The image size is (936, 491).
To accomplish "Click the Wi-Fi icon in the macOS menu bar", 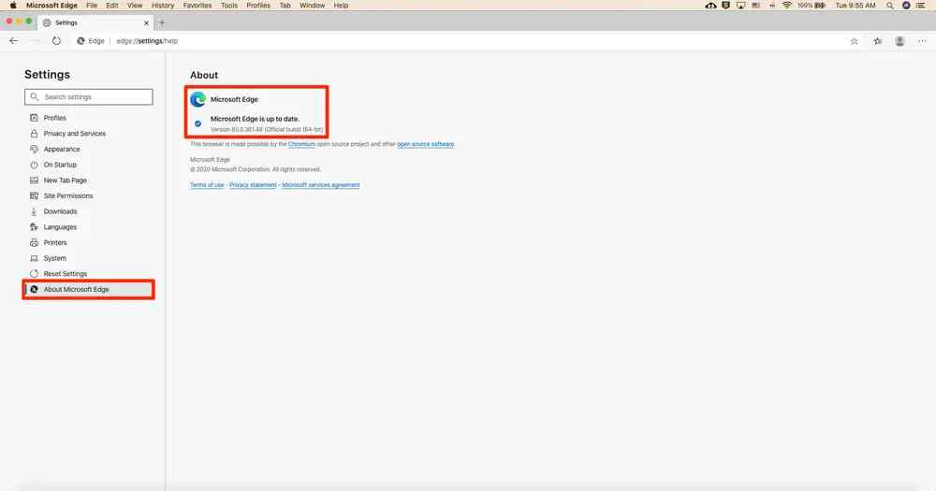I will tap(787, 6).
